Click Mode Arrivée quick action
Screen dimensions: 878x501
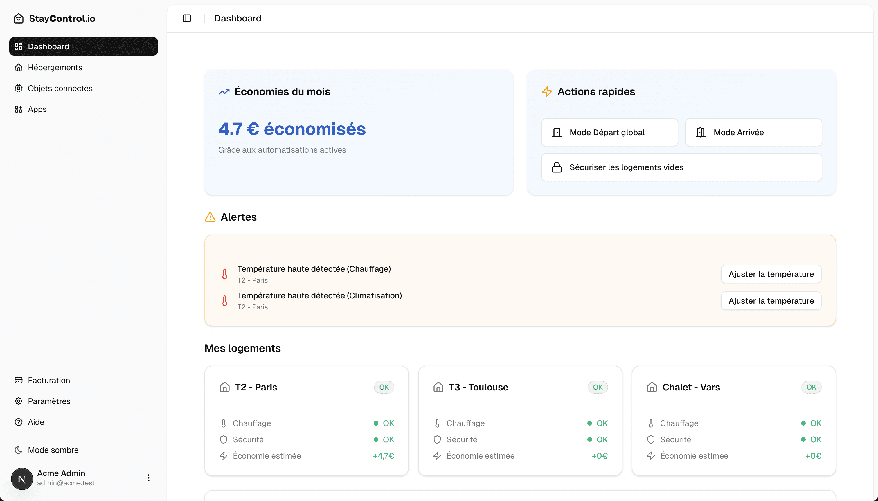[x=753, y=132]
